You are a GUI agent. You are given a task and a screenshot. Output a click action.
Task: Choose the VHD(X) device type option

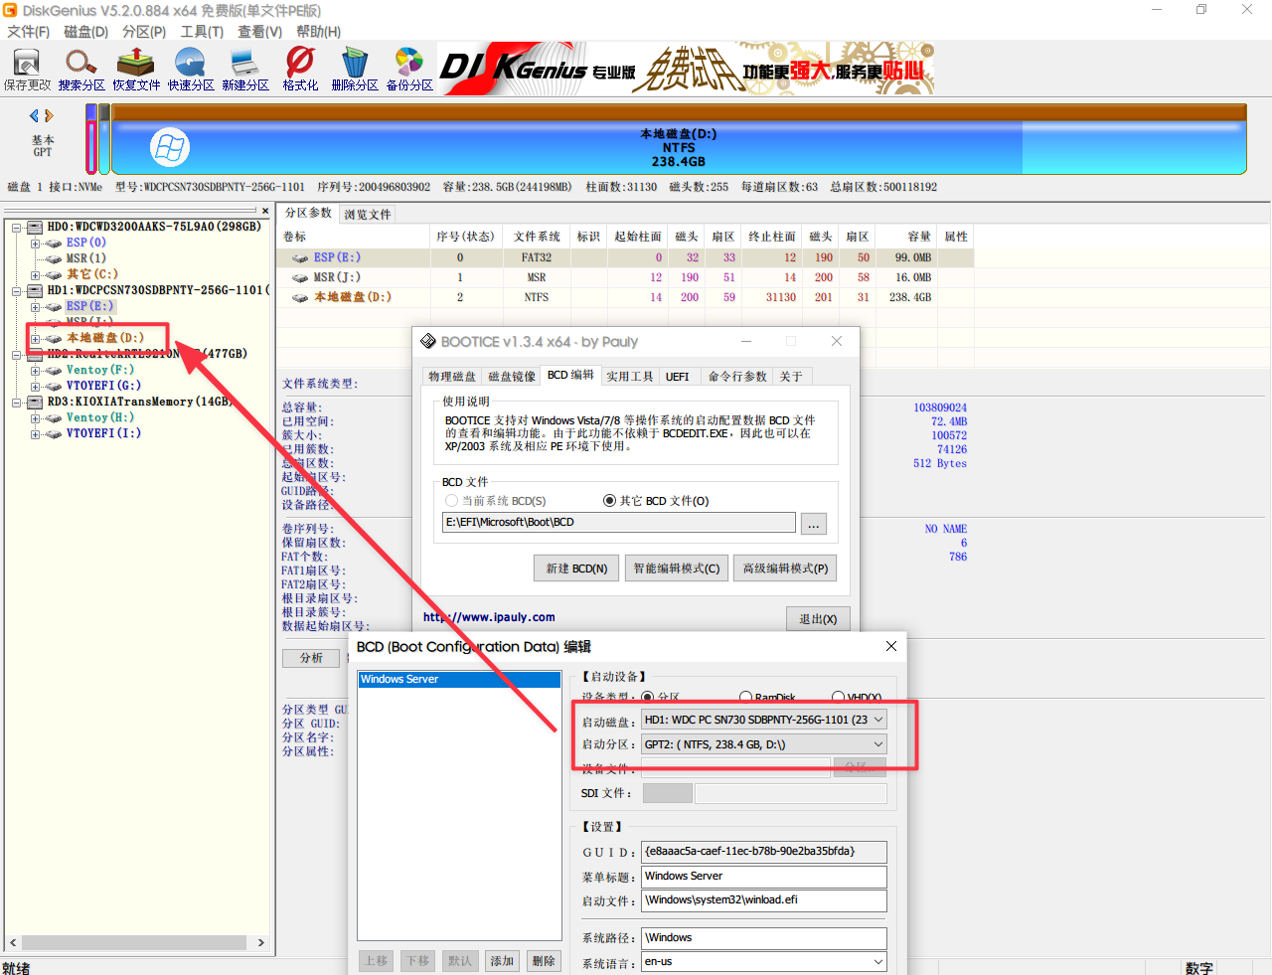pos(838,698)
